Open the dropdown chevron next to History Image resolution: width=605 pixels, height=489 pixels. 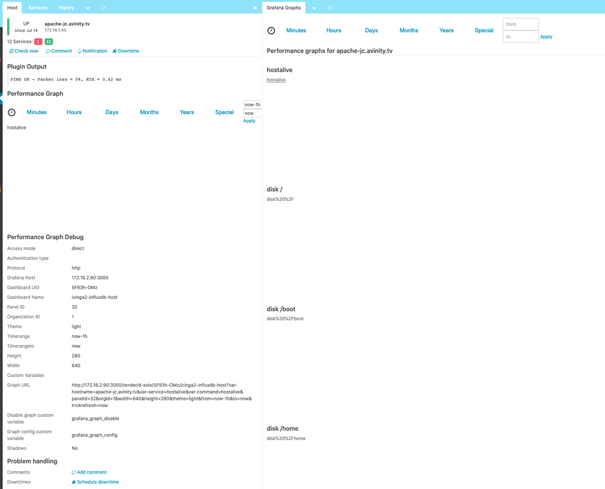(x=87, y=8)
